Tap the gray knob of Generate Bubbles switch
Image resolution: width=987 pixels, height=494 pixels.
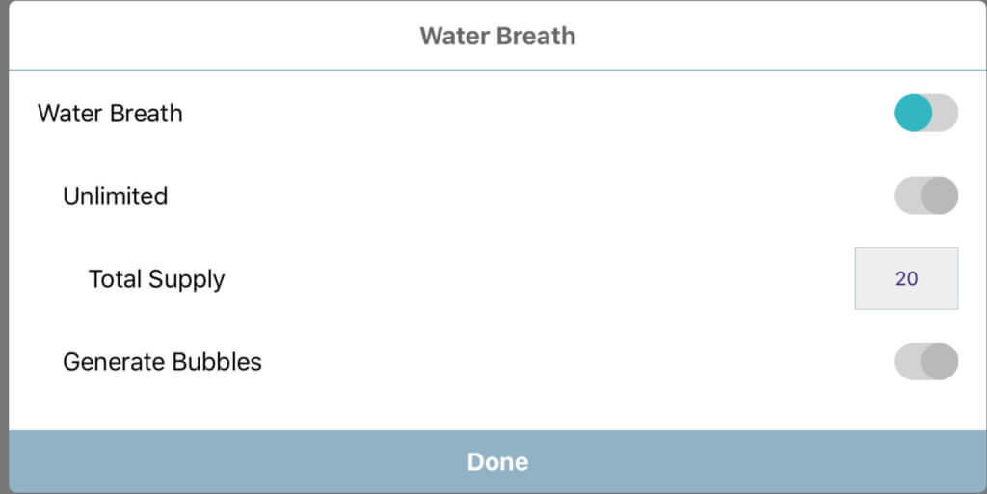[x=939, y=362]
